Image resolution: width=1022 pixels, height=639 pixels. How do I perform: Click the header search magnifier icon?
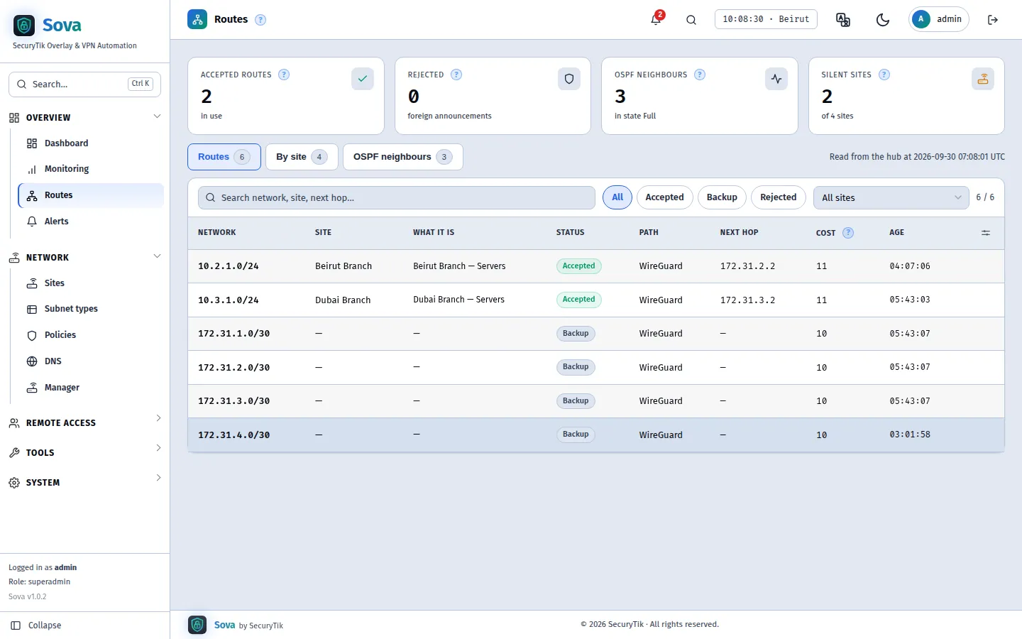(691, 20)
